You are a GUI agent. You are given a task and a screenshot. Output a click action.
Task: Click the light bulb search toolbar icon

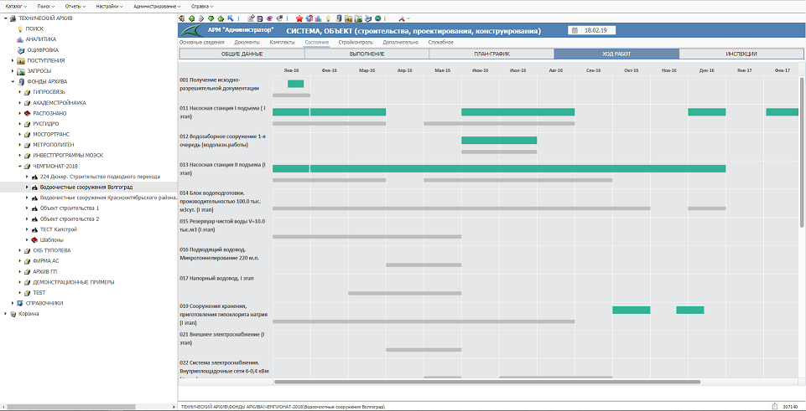coord(328,18)
